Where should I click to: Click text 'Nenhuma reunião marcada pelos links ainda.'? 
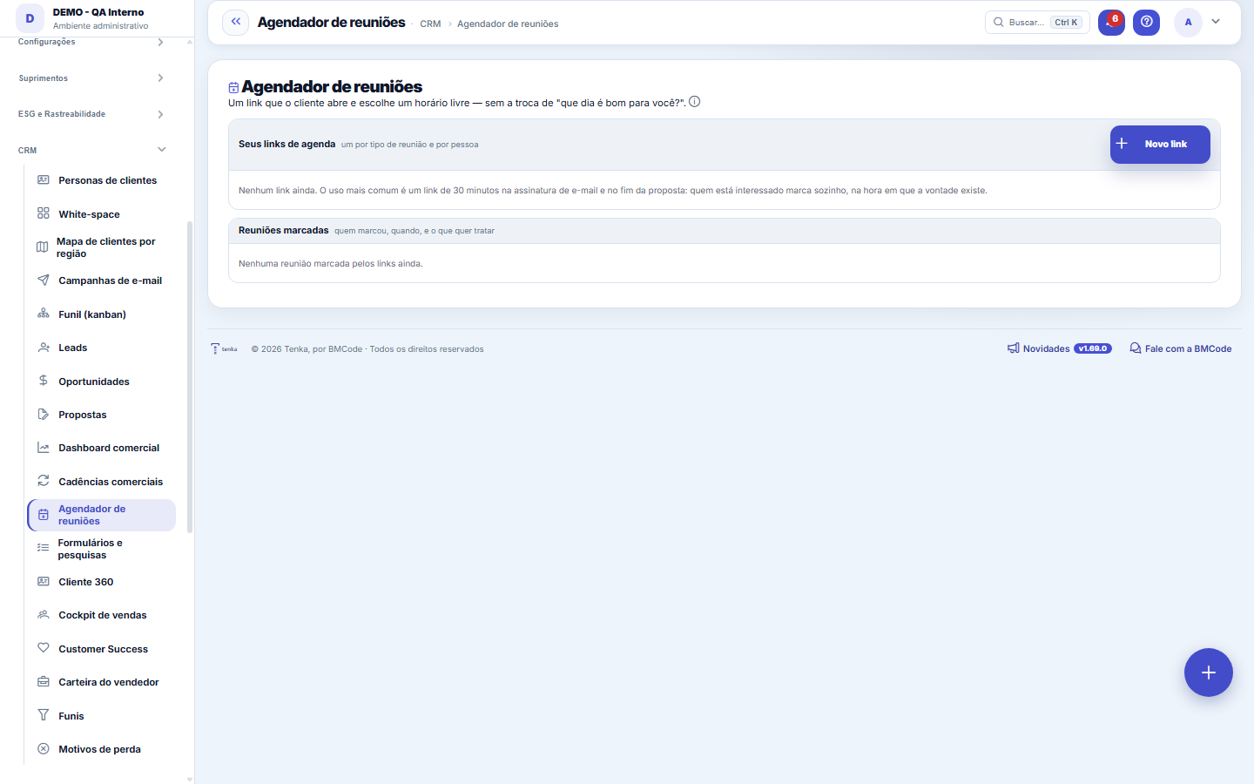click(x=331, y=263)
